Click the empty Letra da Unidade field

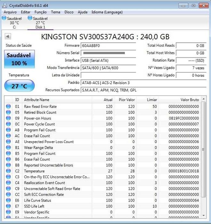[x=108, y=75]
